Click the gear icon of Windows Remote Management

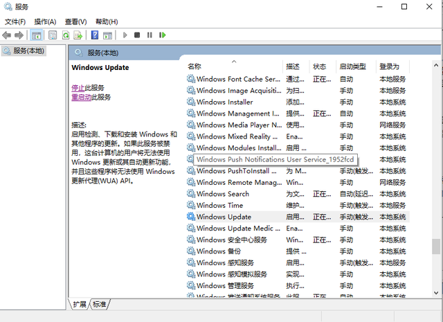point(191,182)
